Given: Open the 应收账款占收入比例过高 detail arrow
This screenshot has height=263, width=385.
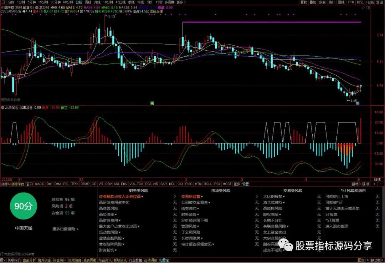Looking at the screenshot, I should pyautogui.click(x=175, y=196).
